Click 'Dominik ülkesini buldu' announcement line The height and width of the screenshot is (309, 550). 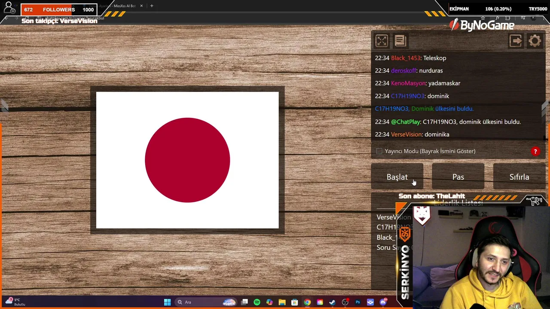(x=424, y=109)
